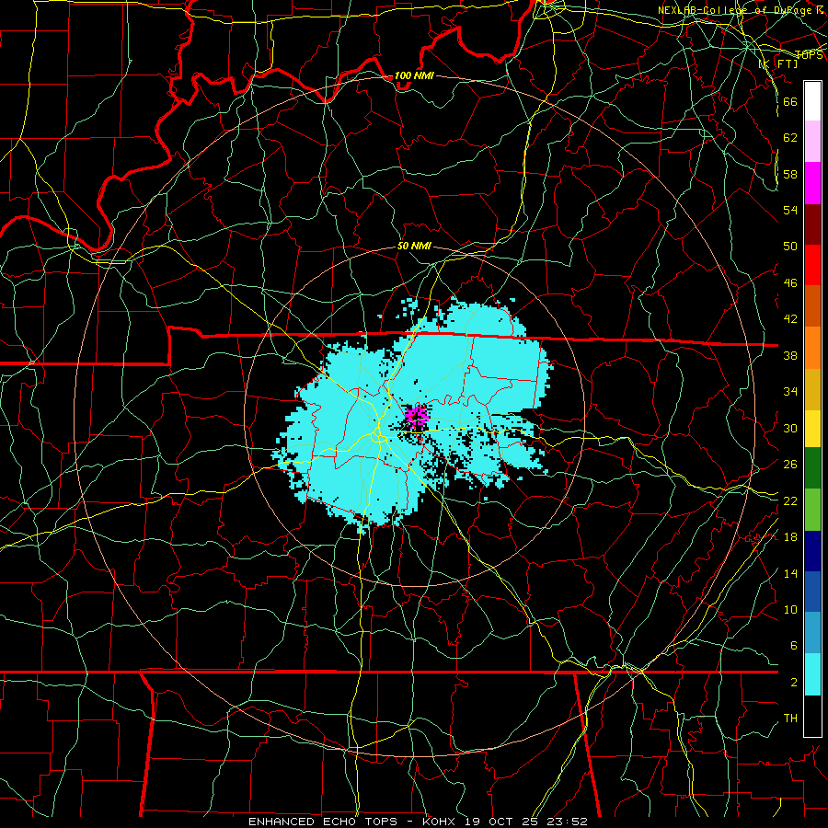This screenshot has width=828, height=828.
Task: Click the '42' legend value
Action: [x=790, y=319]
